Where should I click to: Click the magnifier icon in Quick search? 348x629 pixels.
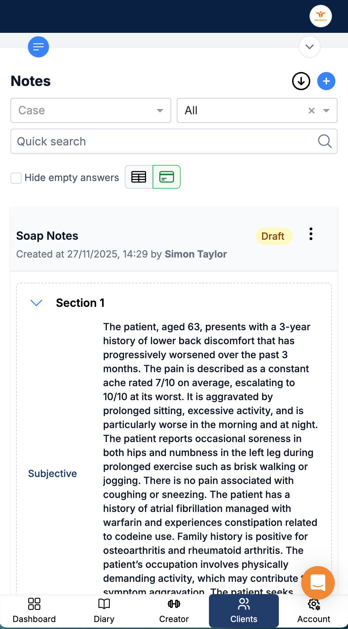(325, 141)
